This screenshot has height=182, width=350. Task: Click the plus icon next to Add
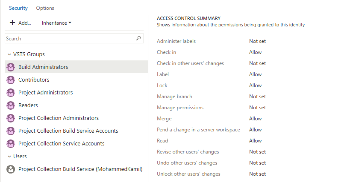pyautogui.click(x=12, y=23)
